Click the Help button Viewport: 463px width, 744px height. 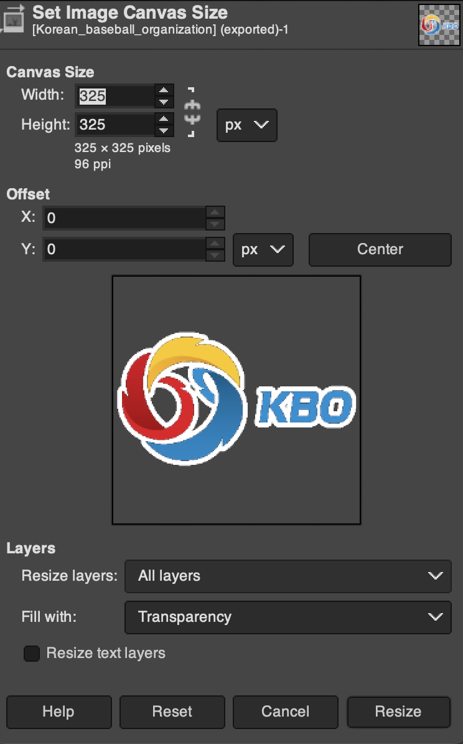click(58, 712)
